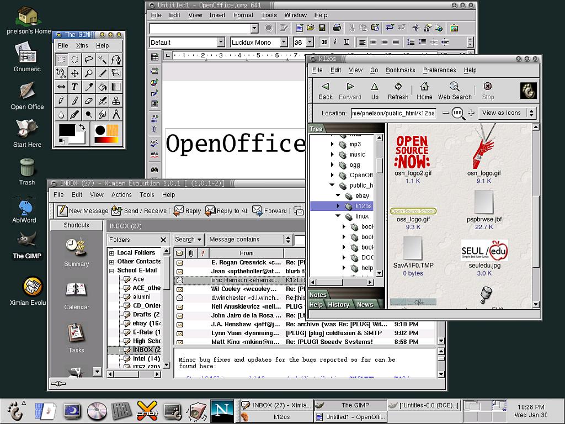Toggle Underline formatting in OpenOffice
Image resolution: width=565 pixels, height=424 pixels.
[x=347, y=42]
